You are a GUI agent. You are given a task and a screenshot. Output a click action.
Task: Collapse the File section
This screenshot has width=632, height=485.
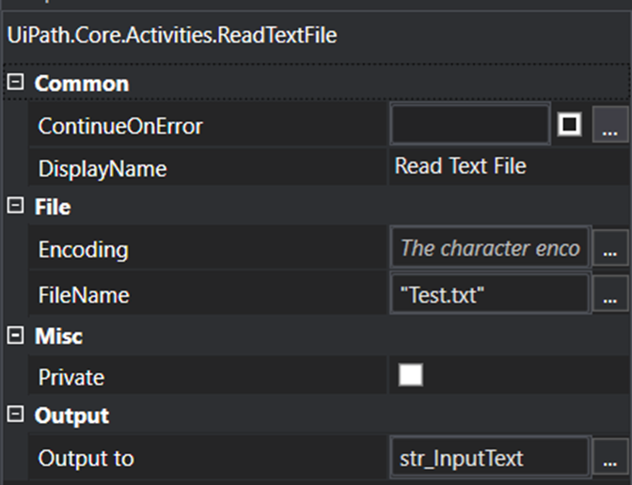tap(15, 206)
